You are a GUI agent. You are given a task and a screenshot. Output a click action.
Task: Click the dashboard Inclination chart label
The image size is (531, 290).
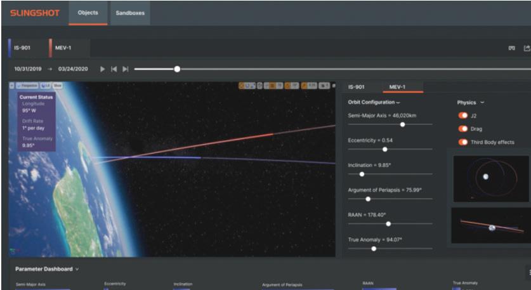[x=183, y=284]
